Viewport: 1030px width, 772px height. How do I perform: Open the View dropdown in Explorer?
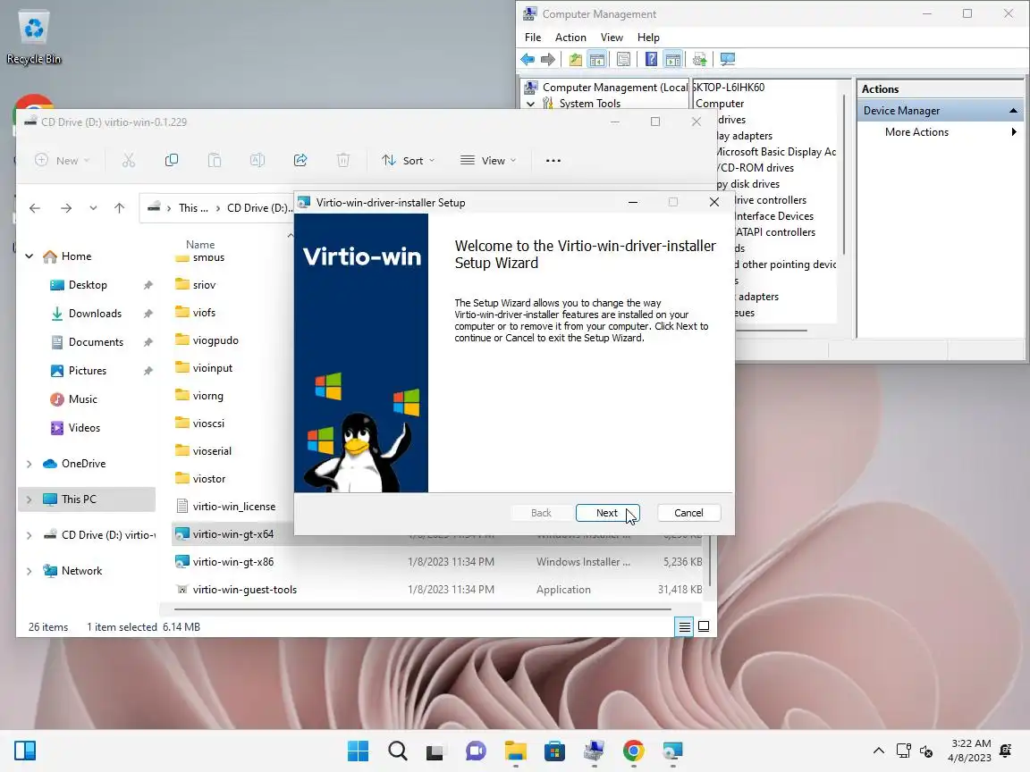click(x=488, y=160)
